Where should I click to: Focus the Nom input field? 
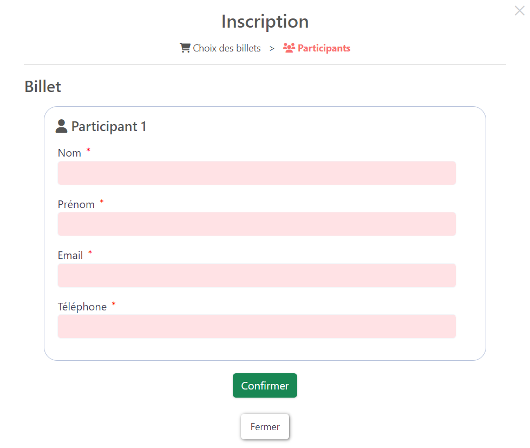(x=257, y=173)
